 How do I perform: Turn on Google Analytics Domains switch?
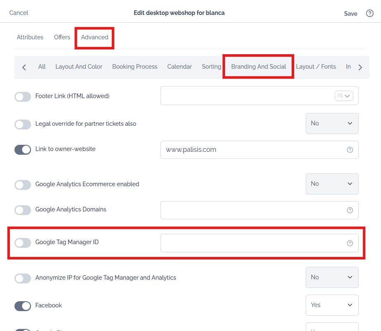[23, 210]
